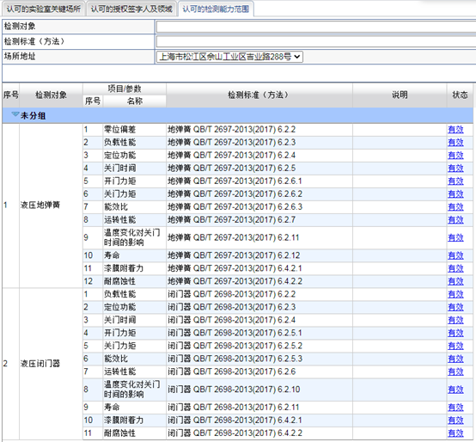This screenshot has height=442, width=476.
Task: Open 有效 link for 地弹簧 6.2.11 row
Action: (x=455, y=237)
